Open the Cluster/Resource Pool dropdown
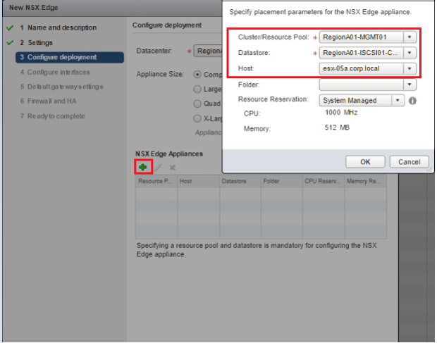 point(368,37)
